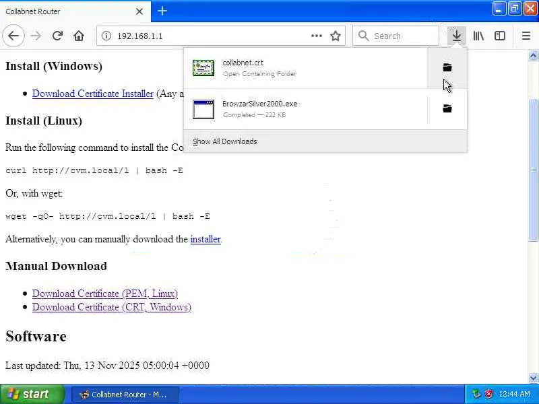Viewport: 539px width, 404px height.
Task: Click the collabnet.crt certificate file icon
Action: [x=203, y=68]
